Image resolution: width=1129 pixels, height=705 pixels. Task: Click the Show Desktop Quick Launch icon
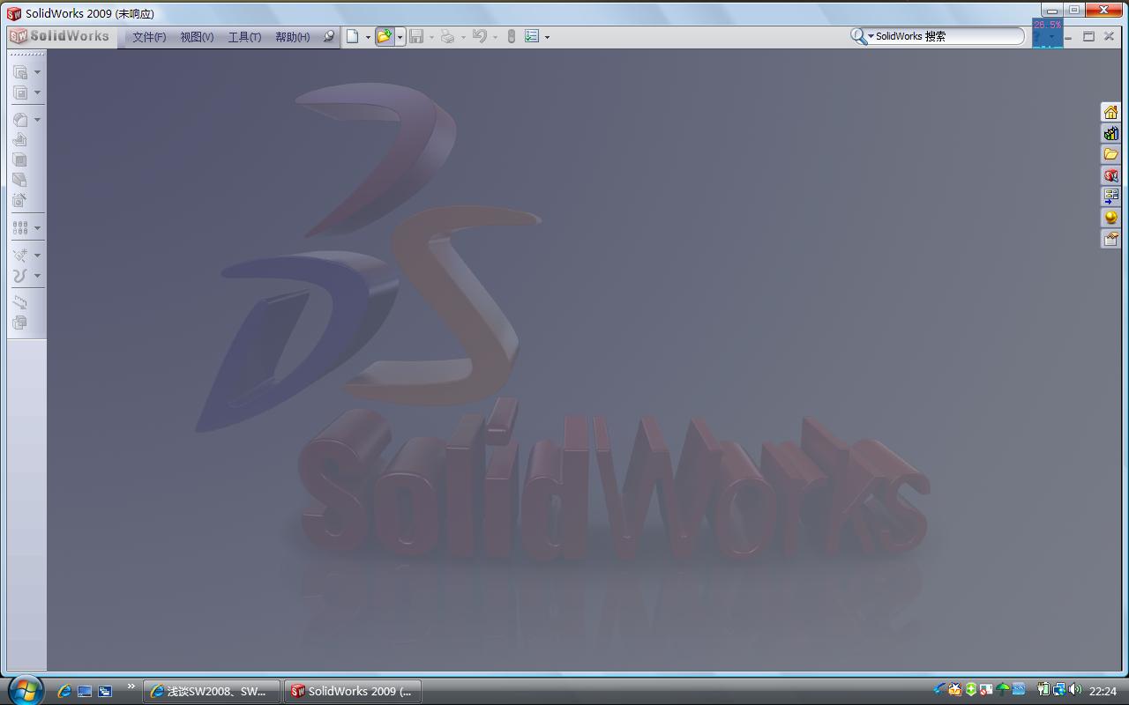pyautogui.click(x=85, y=691)
